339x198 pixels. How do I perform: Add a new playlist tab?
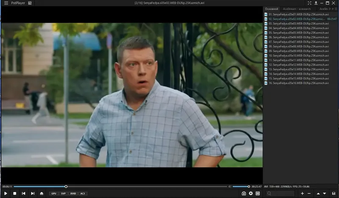click(x=333, y=9)
